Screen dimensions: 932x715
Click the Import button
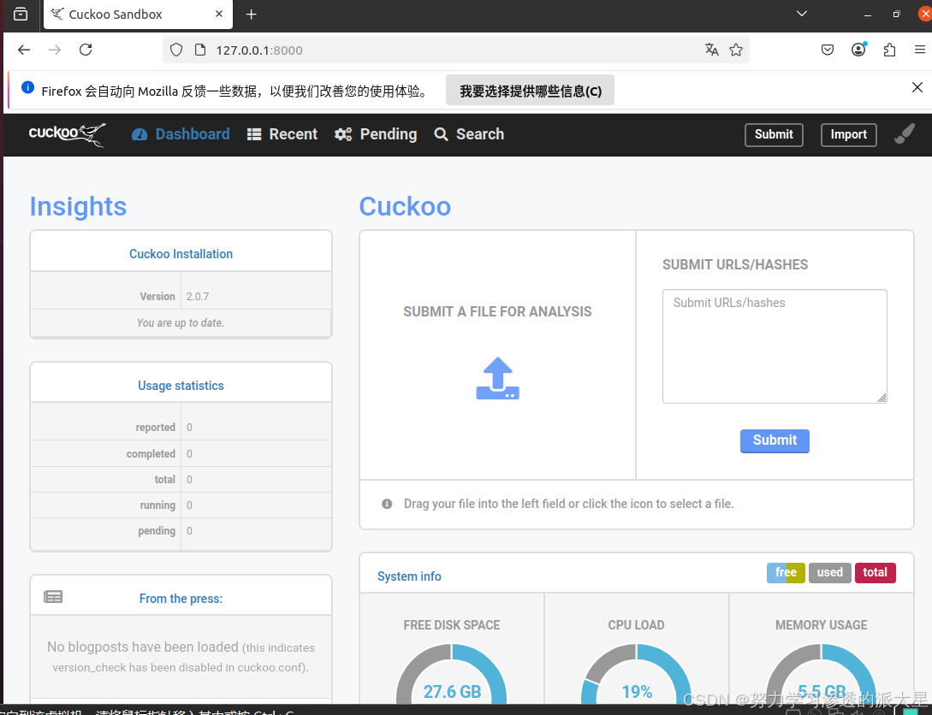pyautogui.click(x=849, y=135)
